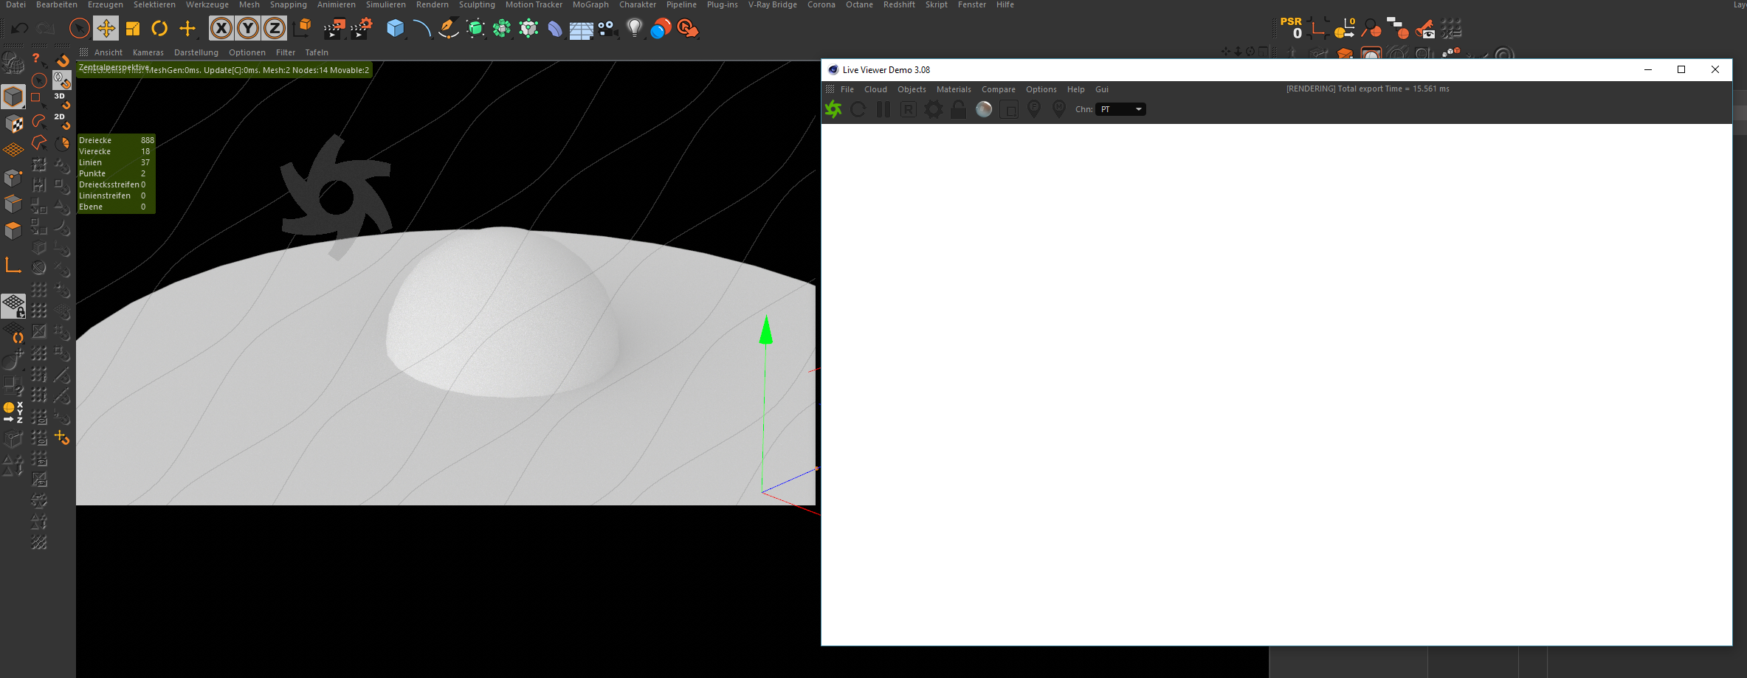Activate the Scale tool
Image resolution: width=1747 pixels, height=678 pixels.
[133, 29]
